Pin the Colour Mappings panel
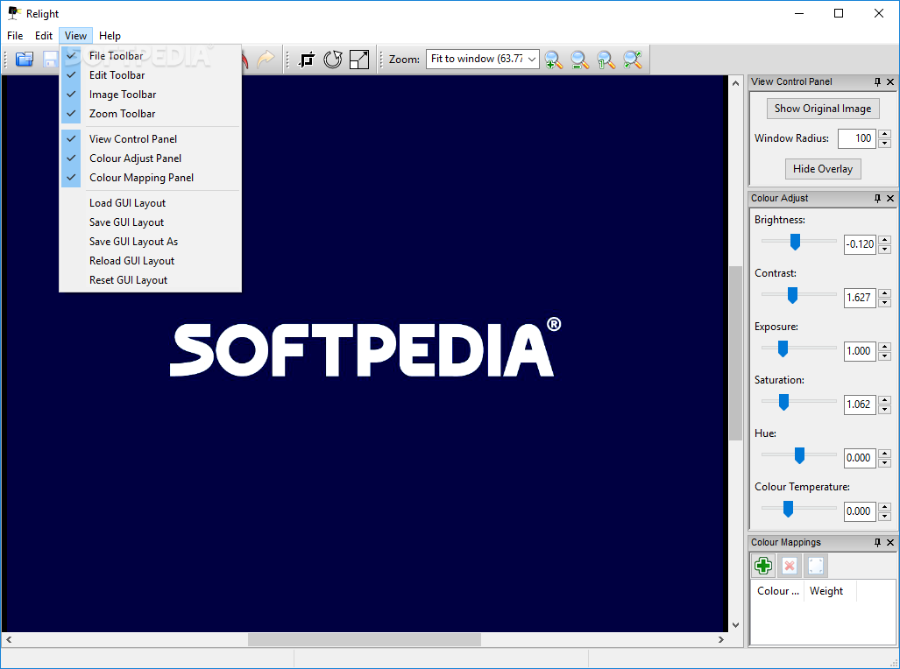 pos(877,542)
